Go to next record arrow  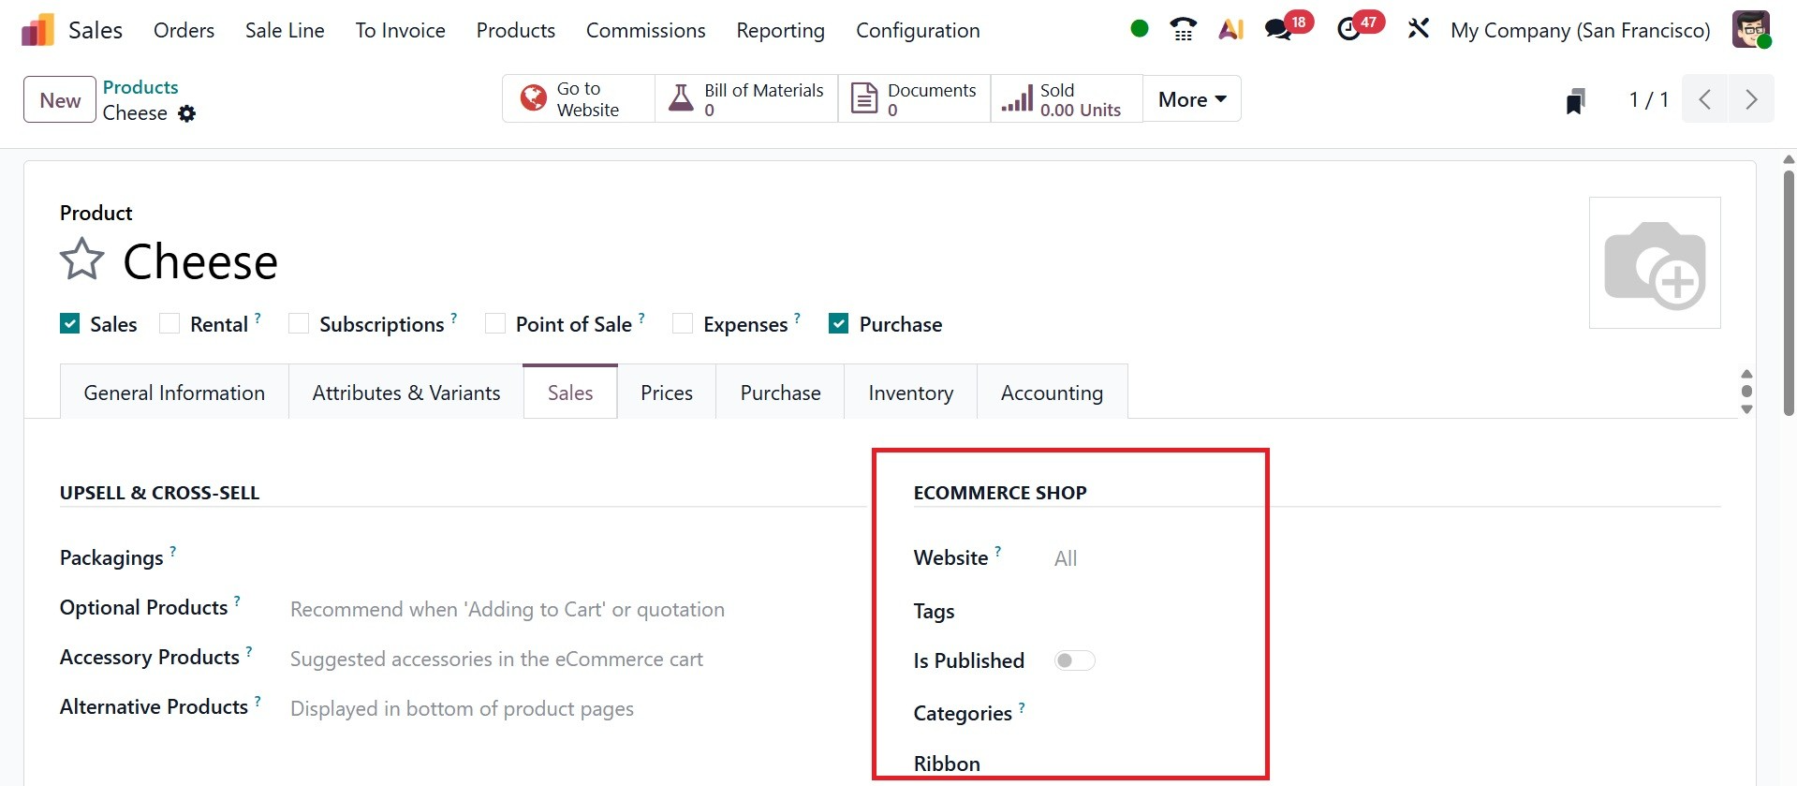coord(1750,99)
